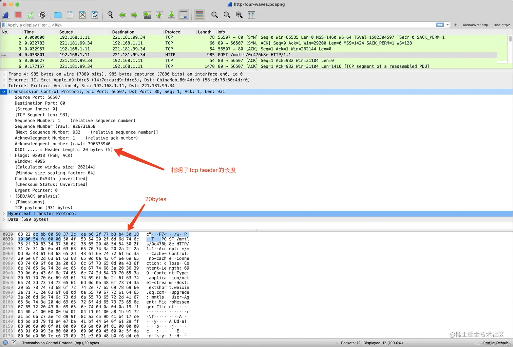
Task: Focus the display filter input field
Action: point(221,25)
